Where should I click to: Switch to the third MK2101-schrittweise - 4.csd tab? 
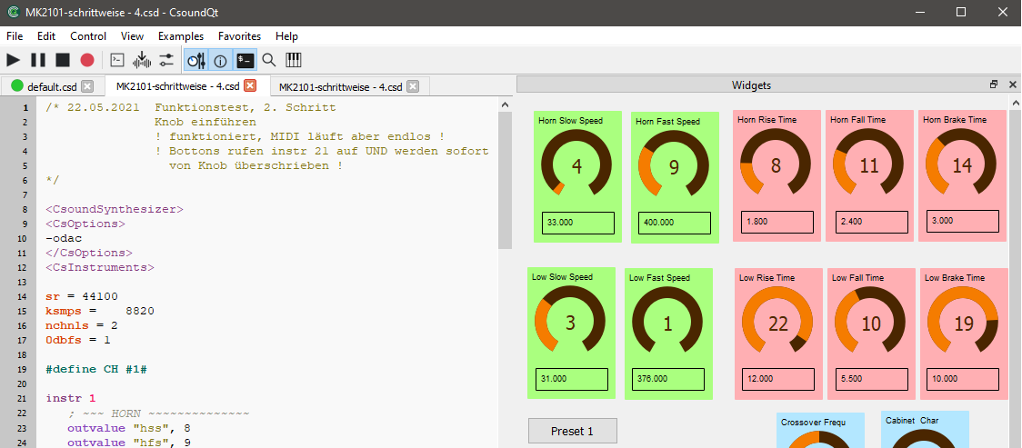click(x=342, y=86)
